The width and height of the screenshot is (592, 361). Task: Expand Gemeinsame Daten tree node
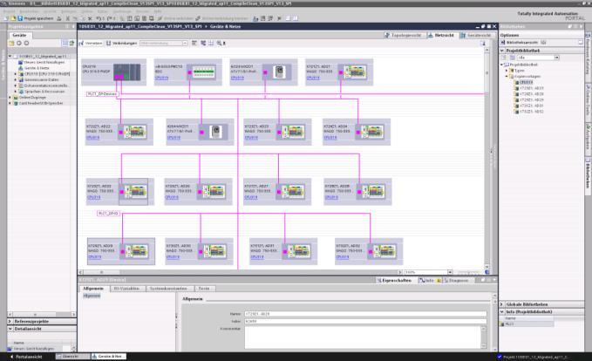pyautogui.click(x=16, y=79)
